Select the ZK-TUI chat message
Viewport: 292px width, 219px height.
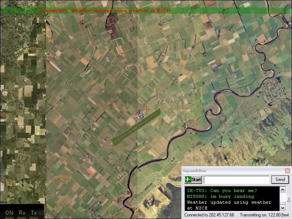221,191
